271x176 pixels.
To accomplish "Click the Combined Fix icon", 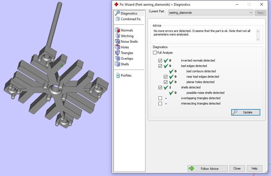I will (118, 19).
